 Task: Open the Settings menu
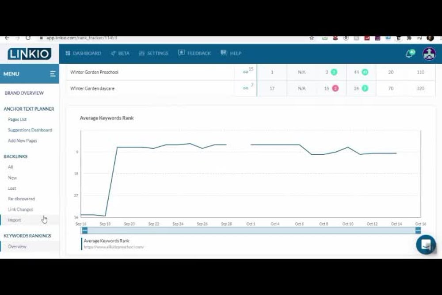154,54
